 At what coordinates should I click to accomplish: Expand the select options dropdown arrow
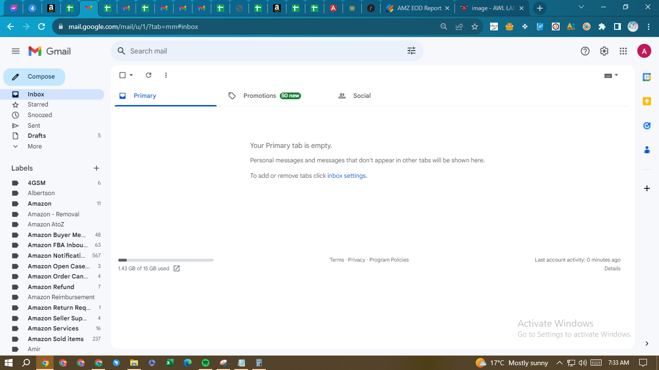point(131,75)
